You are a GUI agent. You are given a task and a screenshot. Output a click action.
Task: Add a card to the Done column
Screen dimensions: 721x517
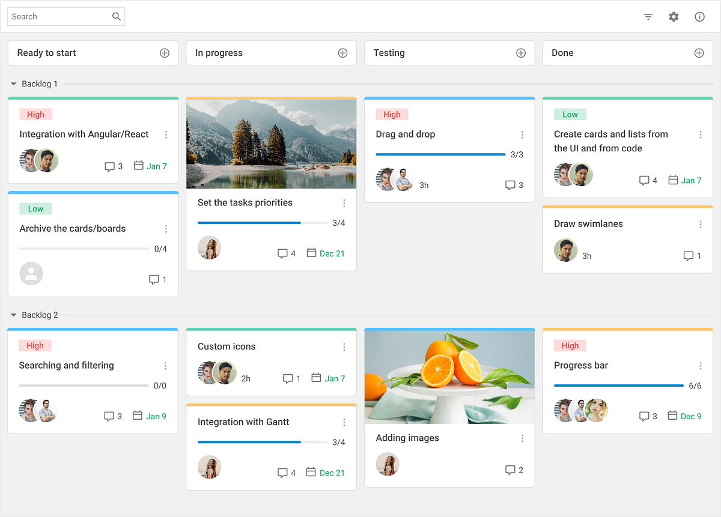pyautogui.click(x=699, y=53)
